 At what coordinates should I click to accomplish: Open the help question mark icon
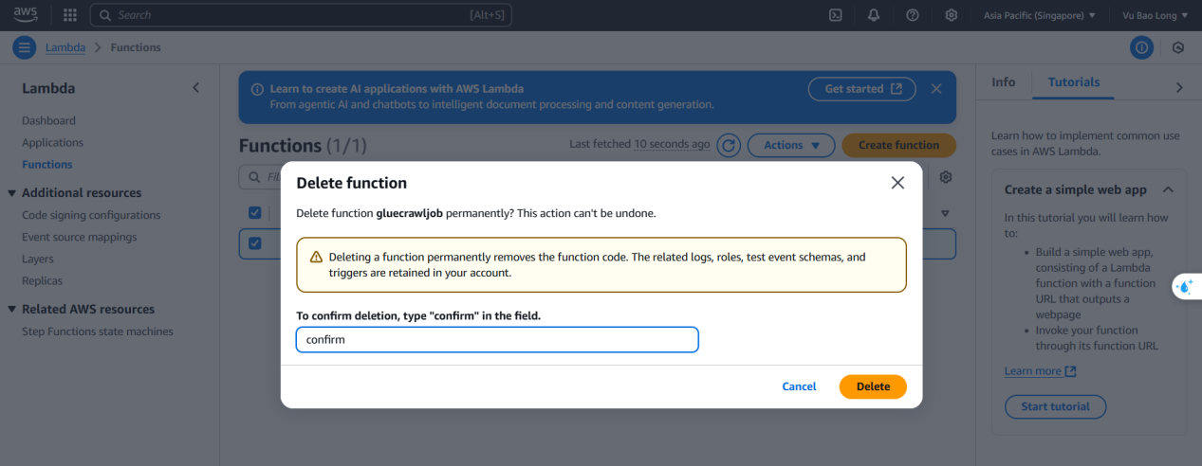pyautogui.click(x=913, y=15)
